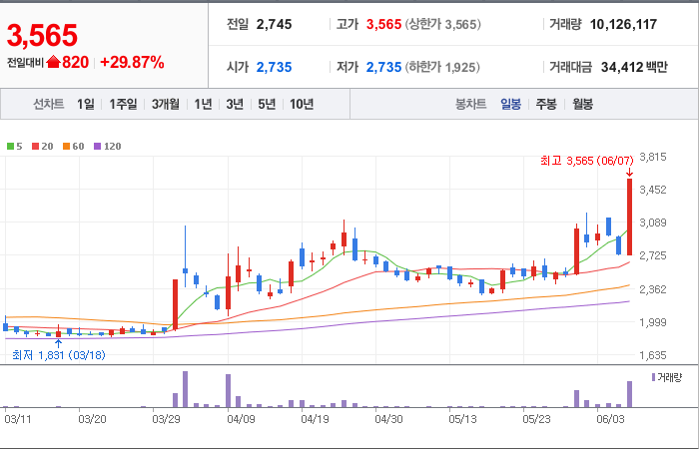Click the 04/19 date axis label
This screenshot has height=449, width=699.
(x=315, y=419)
